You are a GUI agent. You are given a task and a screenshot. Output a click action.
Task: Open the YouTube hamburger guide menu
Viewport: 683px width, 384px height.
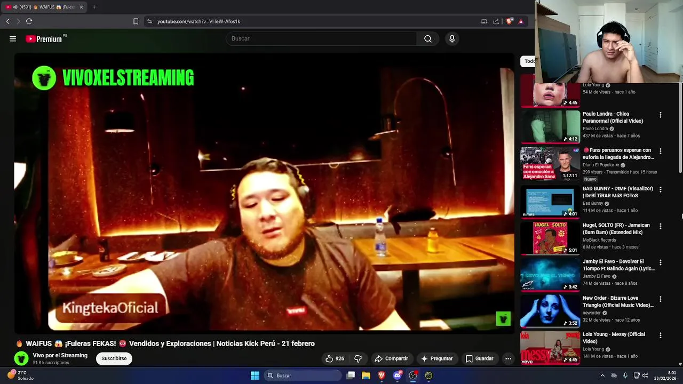pyautogui.click(x=13, y=38)
